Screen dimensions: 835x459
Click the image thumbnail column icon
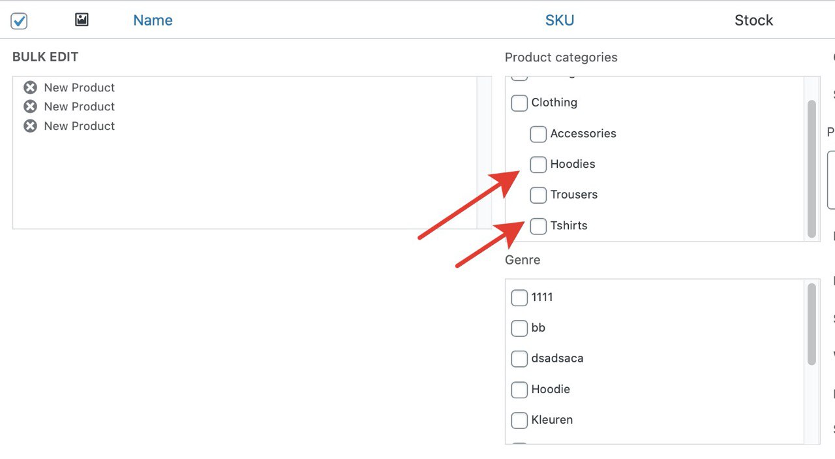82,20
